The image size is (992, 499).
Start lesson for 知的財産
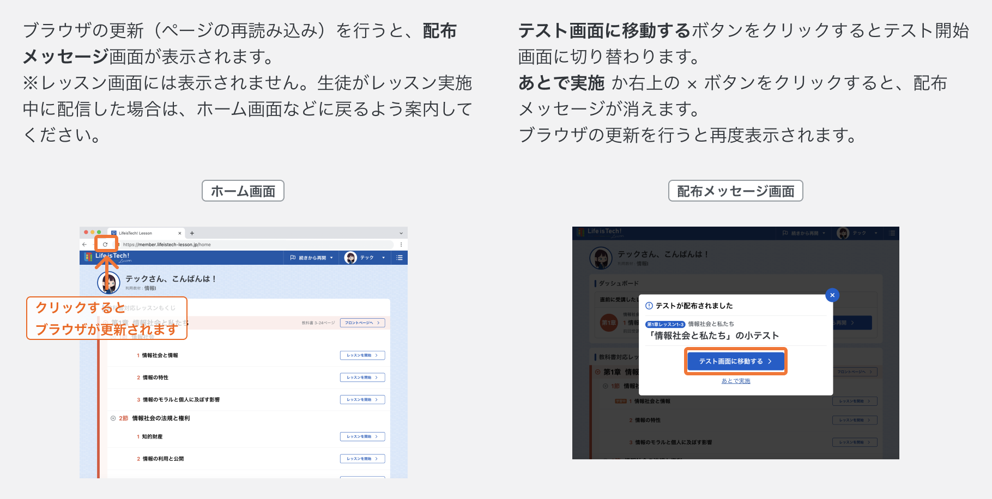(x=362, y=437)
